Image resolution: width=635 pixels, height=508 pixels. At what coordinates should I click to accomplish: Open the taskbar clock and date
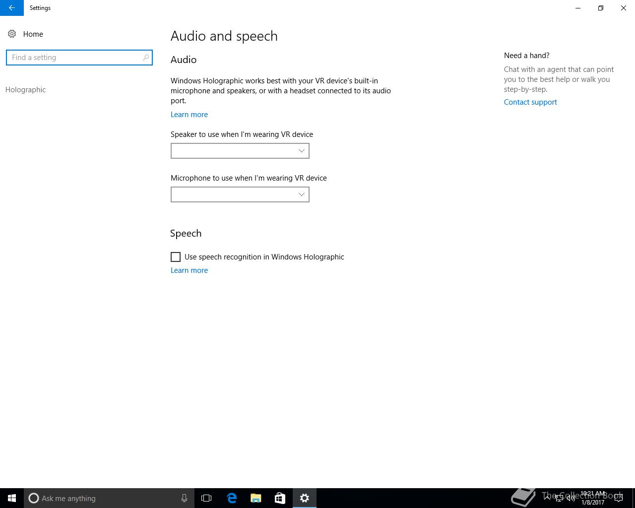click(593, 498)
